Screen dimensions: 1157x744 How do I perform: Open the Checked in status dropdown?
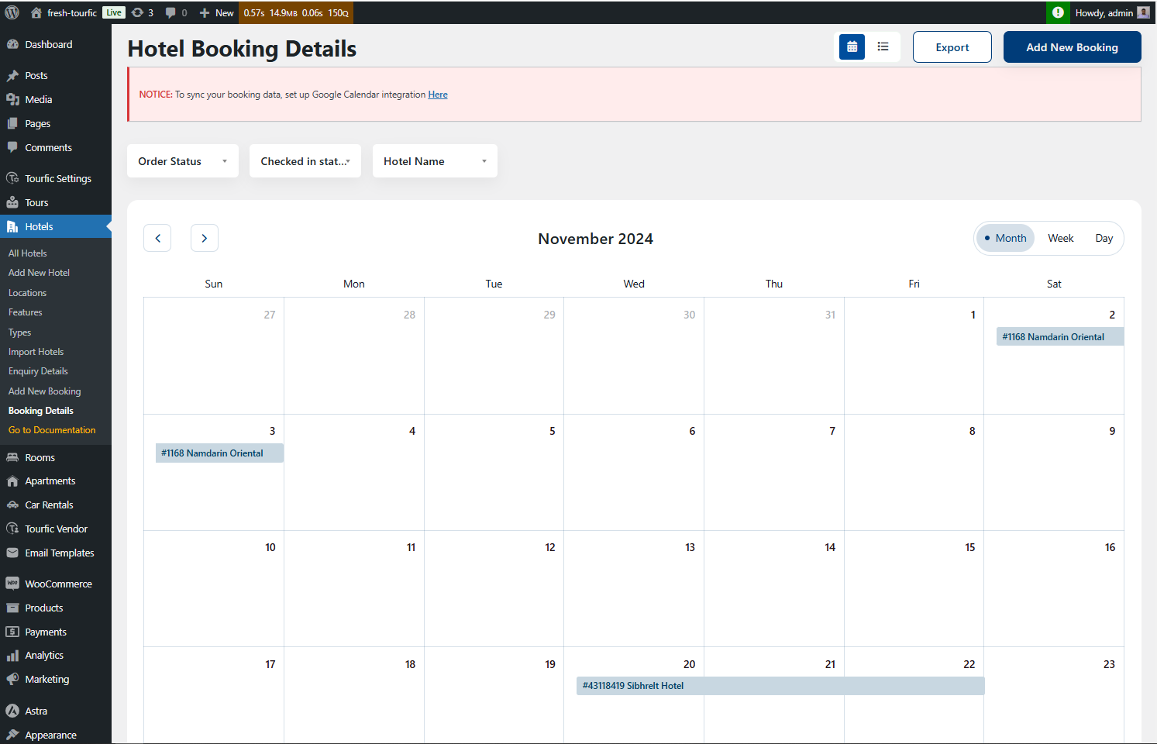click(x=305, y=160)
